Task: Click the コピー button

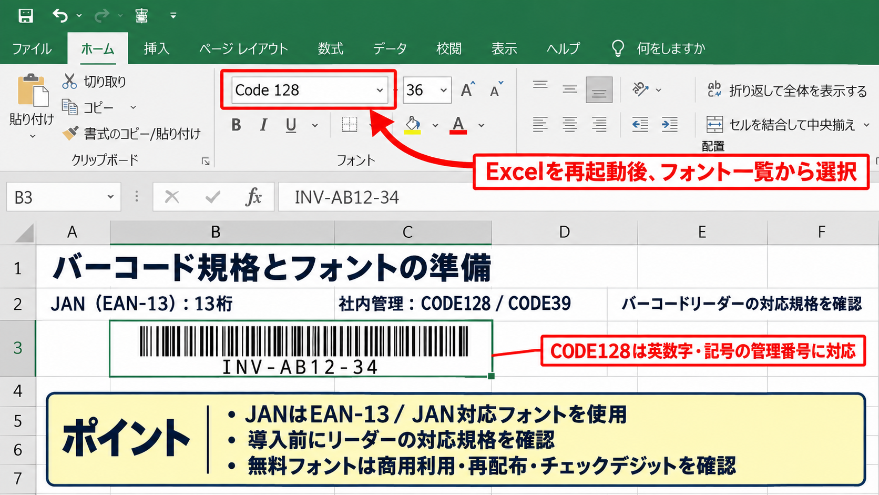Action: [88, 107]
